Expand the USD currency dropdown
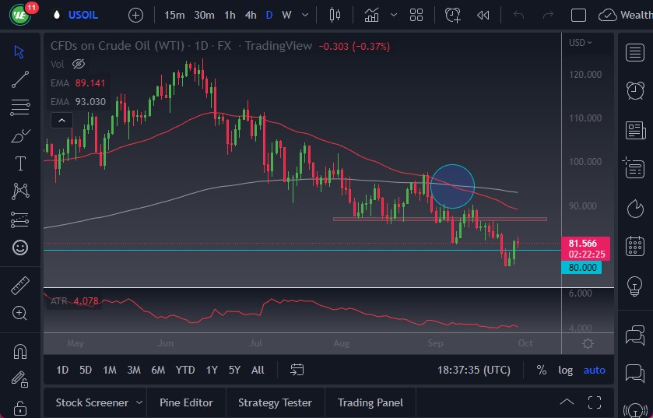 pos(581,43)
